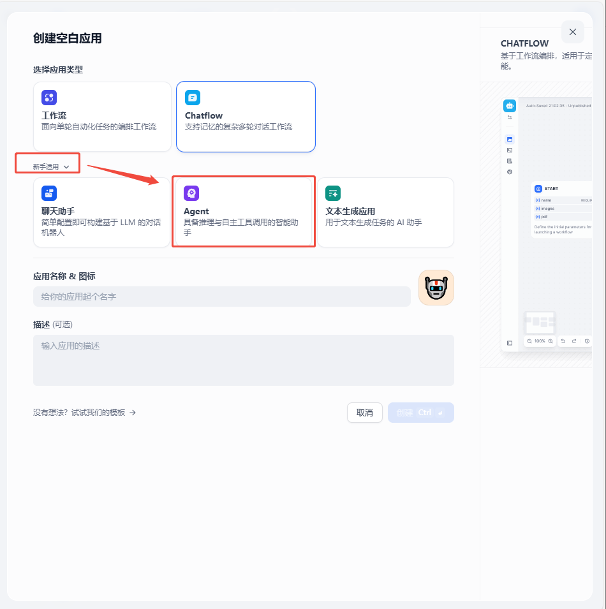Click the workflow purple icon
The height and width of the screenshot is (609, 606).
coord(49,98)
